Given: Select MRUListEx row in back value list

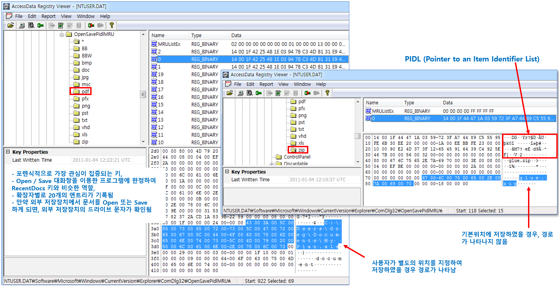Looking at the screenshot, I should pyautogui.click(x=249, y=44).
